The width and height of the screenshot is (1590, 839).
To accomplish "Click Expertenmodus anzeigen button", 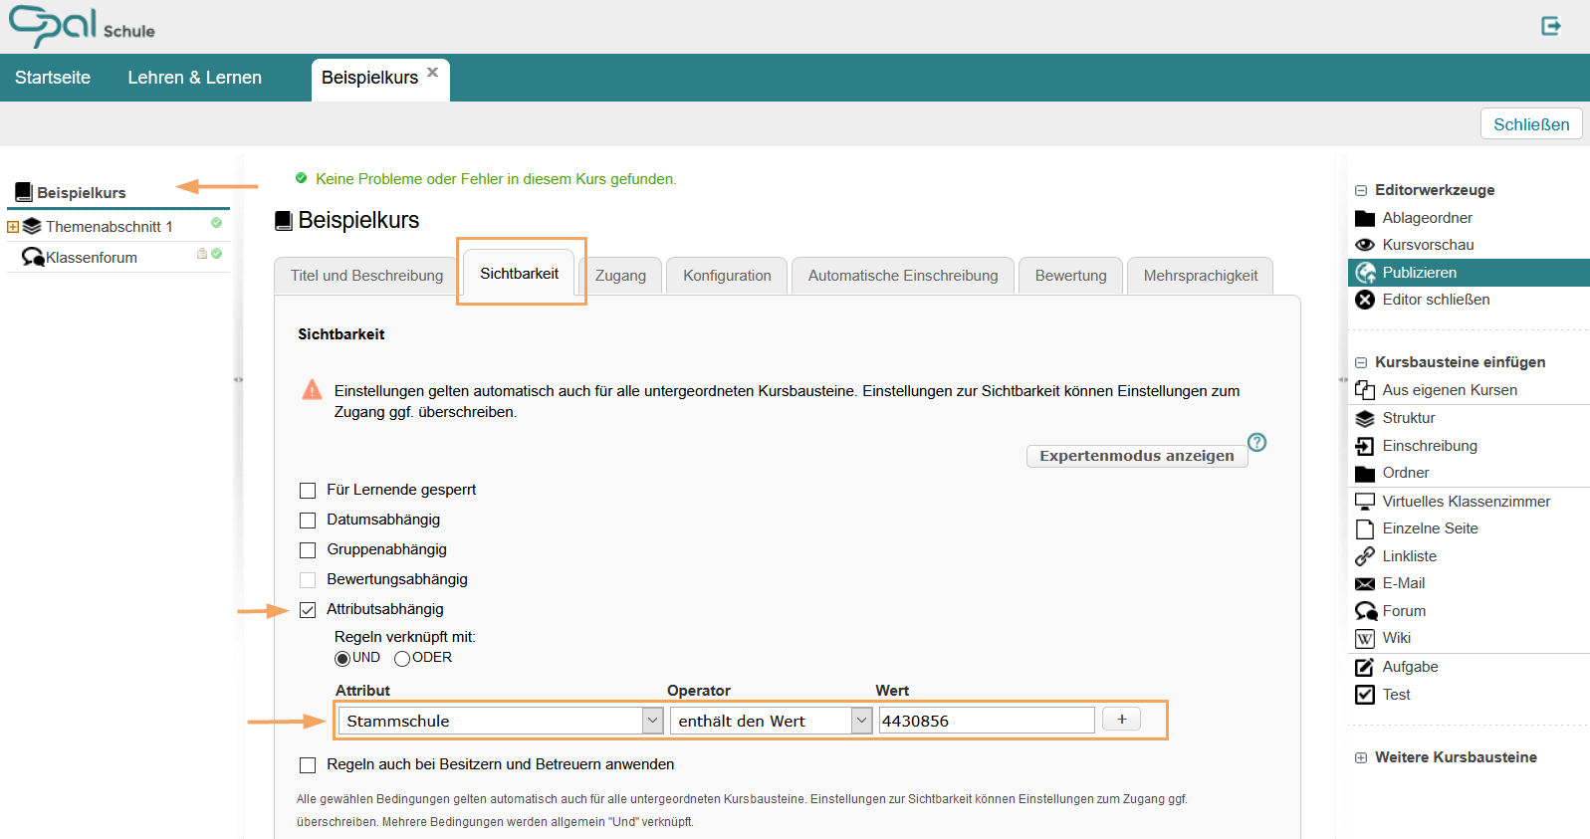I will point(1136,456).
